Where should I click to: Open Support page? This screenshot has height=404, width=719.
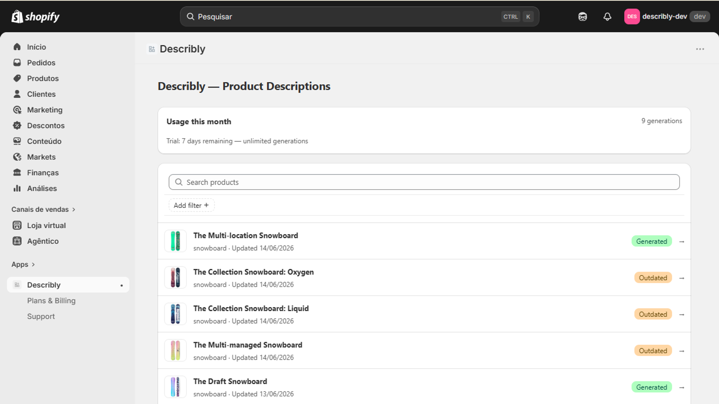point(41,316)
